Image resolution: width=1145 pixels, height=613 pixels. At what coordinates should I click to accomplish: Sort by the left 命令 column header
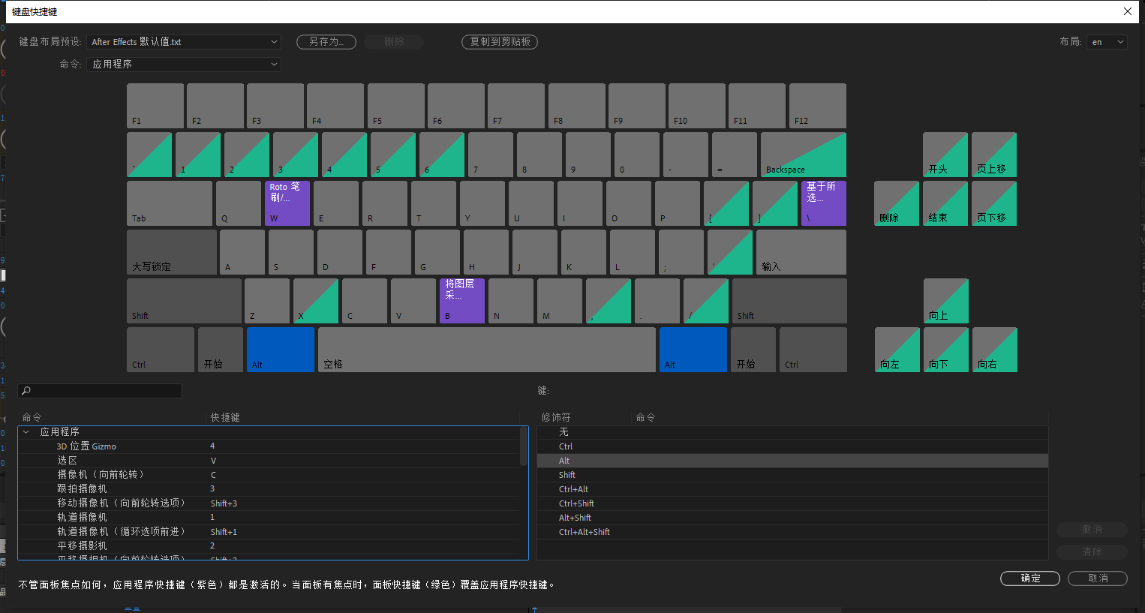point(32,417)
